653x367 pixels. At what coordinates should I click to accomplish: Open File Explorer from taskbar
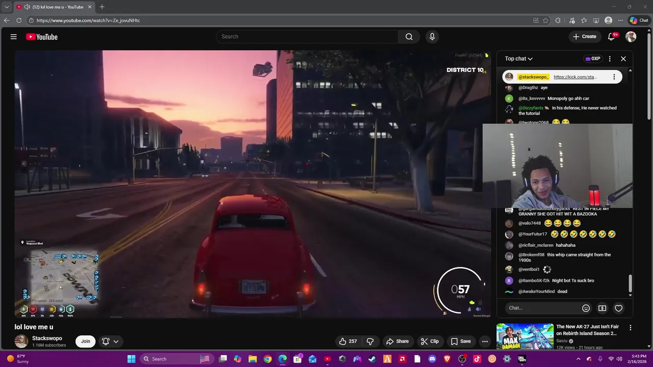(x=253, y=359)
